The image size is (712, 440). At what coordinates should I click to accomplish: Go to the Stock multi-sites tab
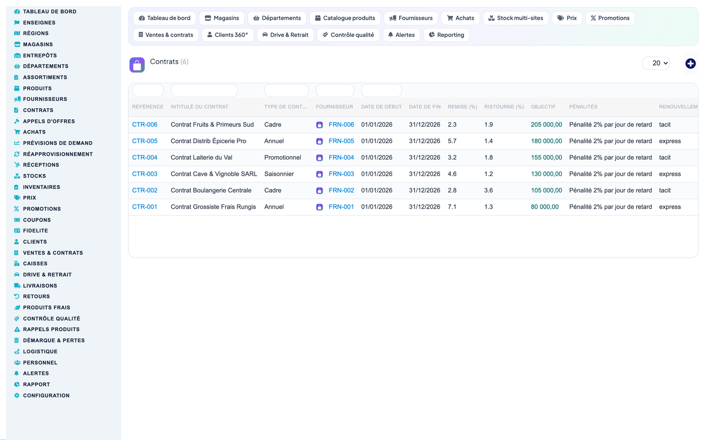point(515,18)
